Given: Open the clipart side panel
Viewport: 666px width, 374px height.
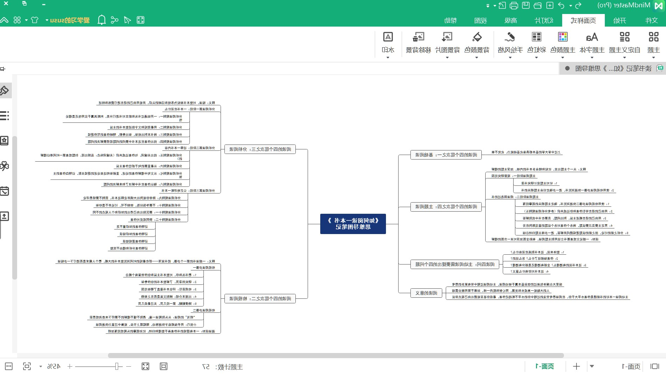Looking at the screenshot, I should [x=5, y=166].
